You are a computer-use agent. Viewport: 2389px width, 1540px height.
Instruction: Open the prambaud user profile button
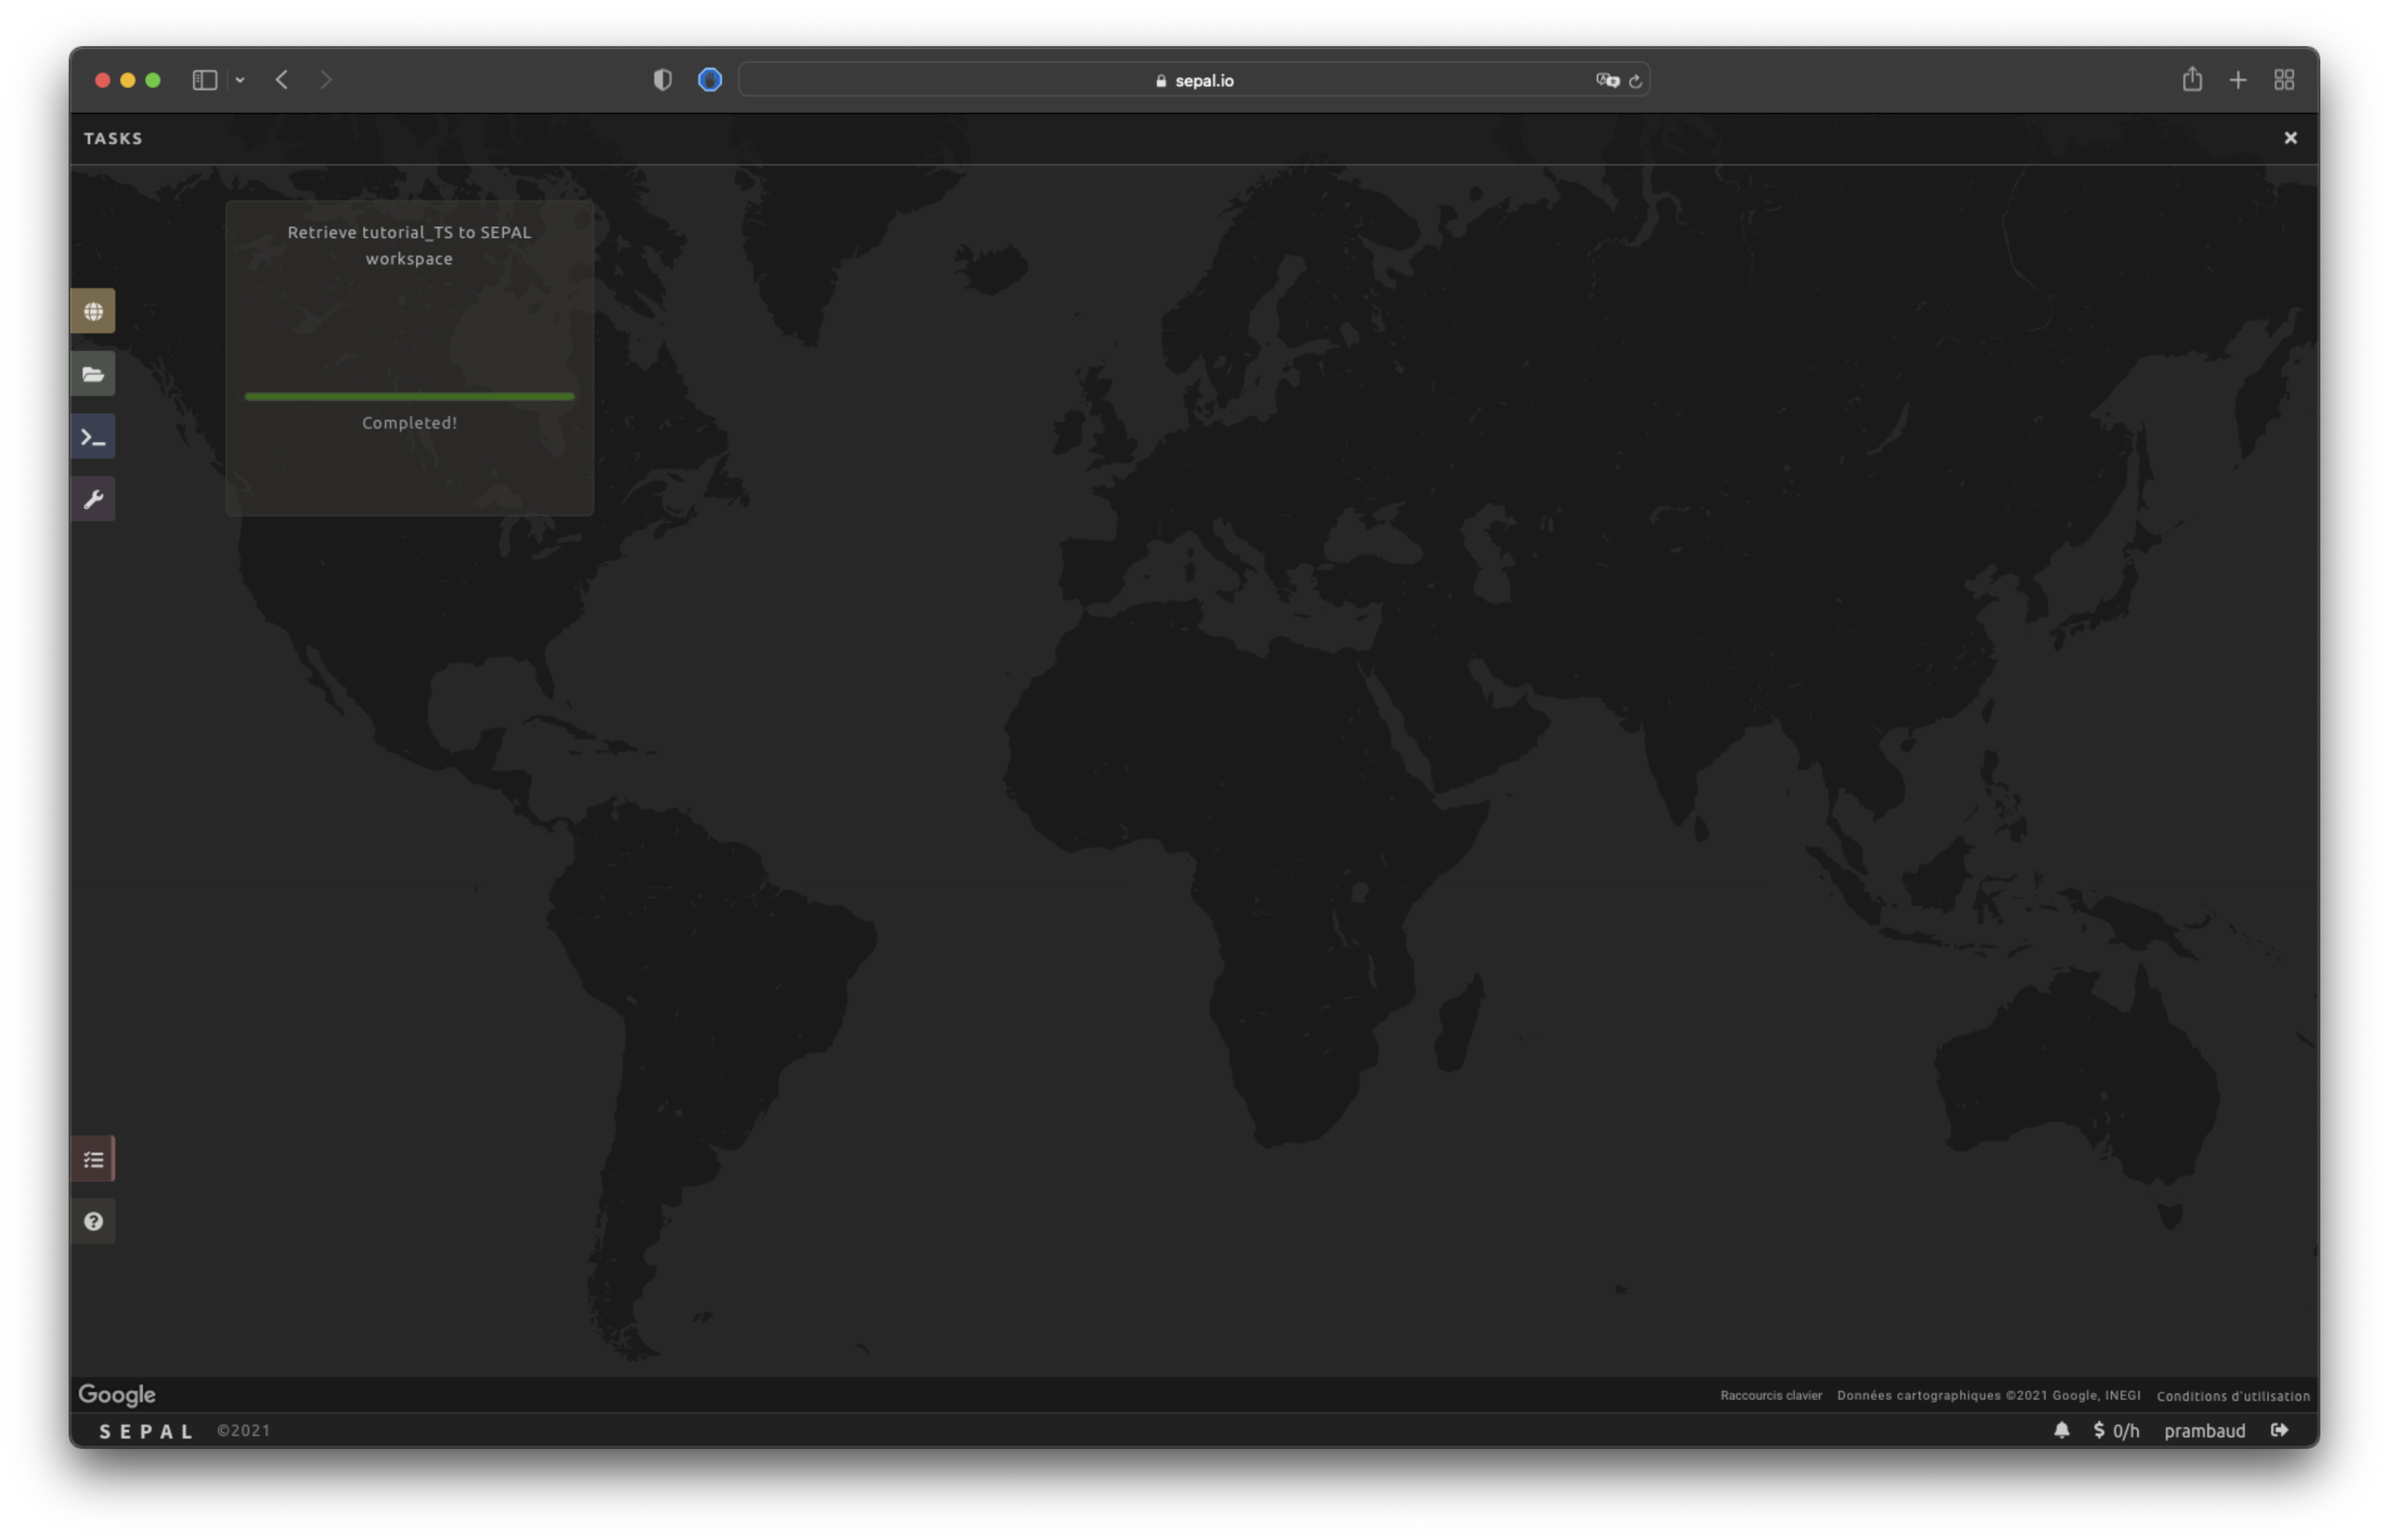pyautogui.click(x=2204, y=1430)
